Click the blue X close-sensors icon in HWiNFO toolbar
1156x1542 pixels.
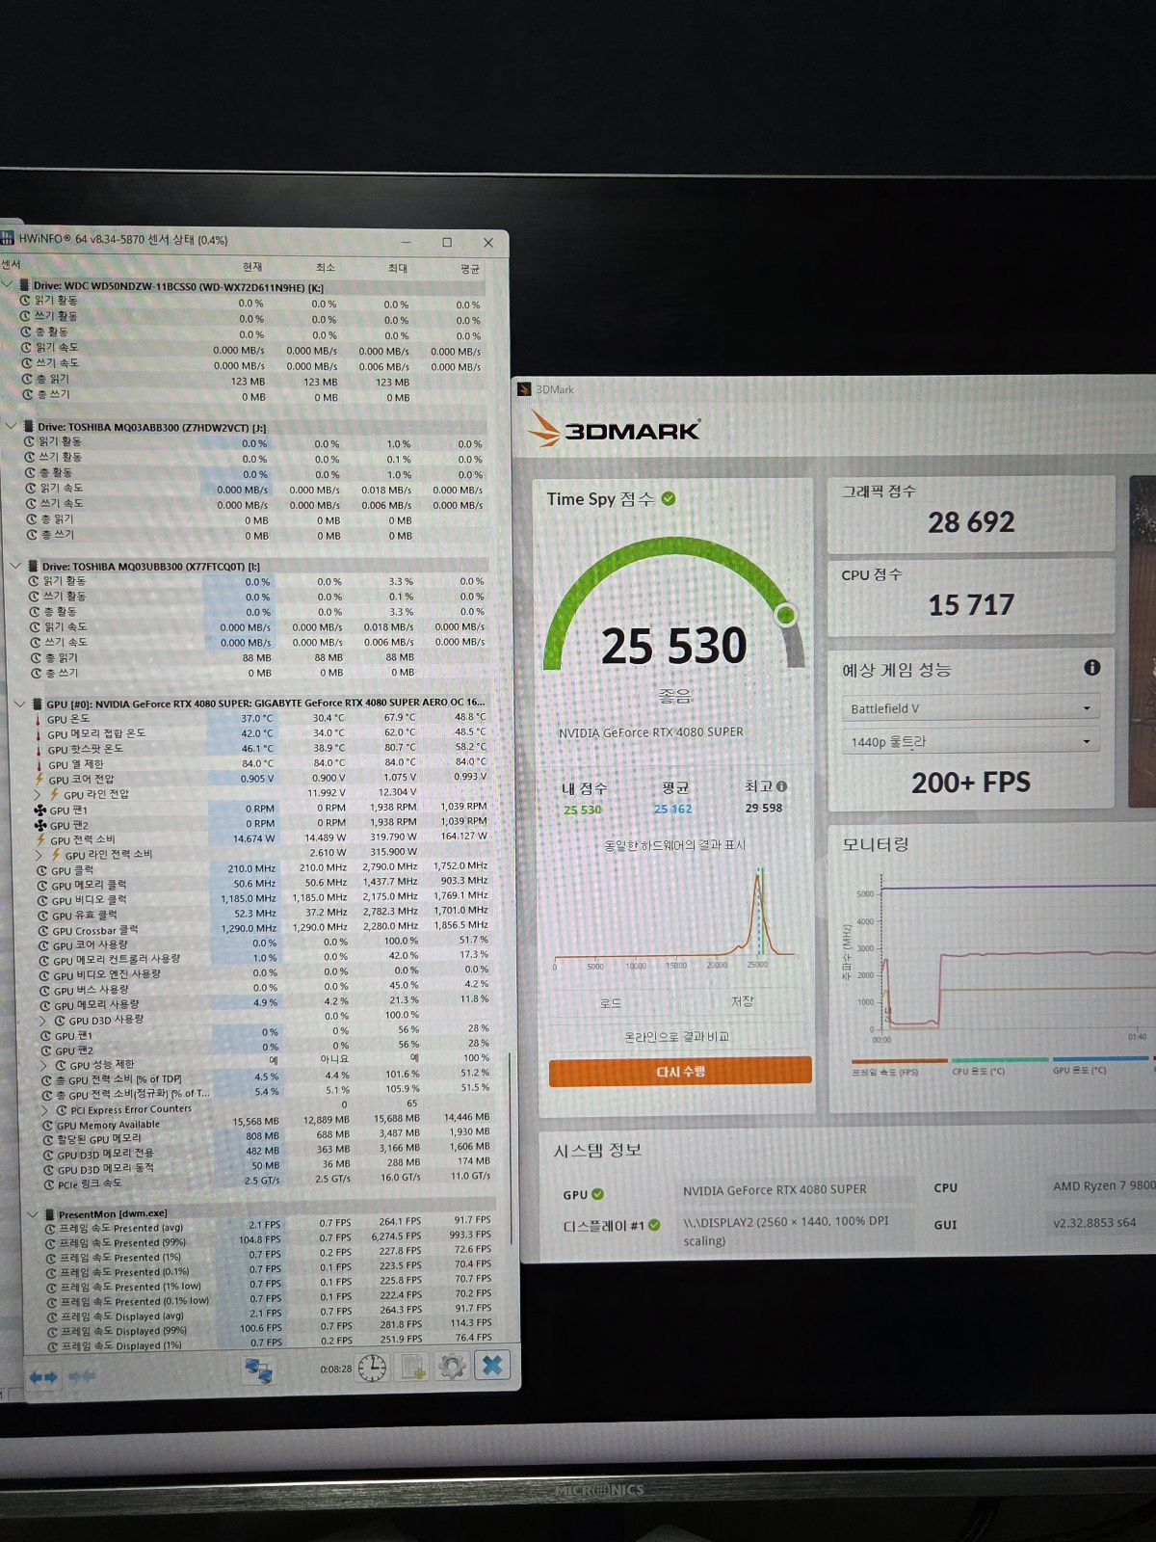(492, 1365)
